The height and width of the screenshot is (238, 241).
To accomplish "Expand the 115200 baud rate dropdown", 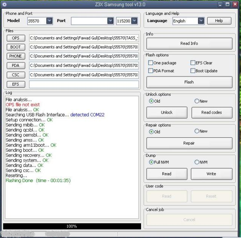I will pyautogui.click(x=134, y=21).
